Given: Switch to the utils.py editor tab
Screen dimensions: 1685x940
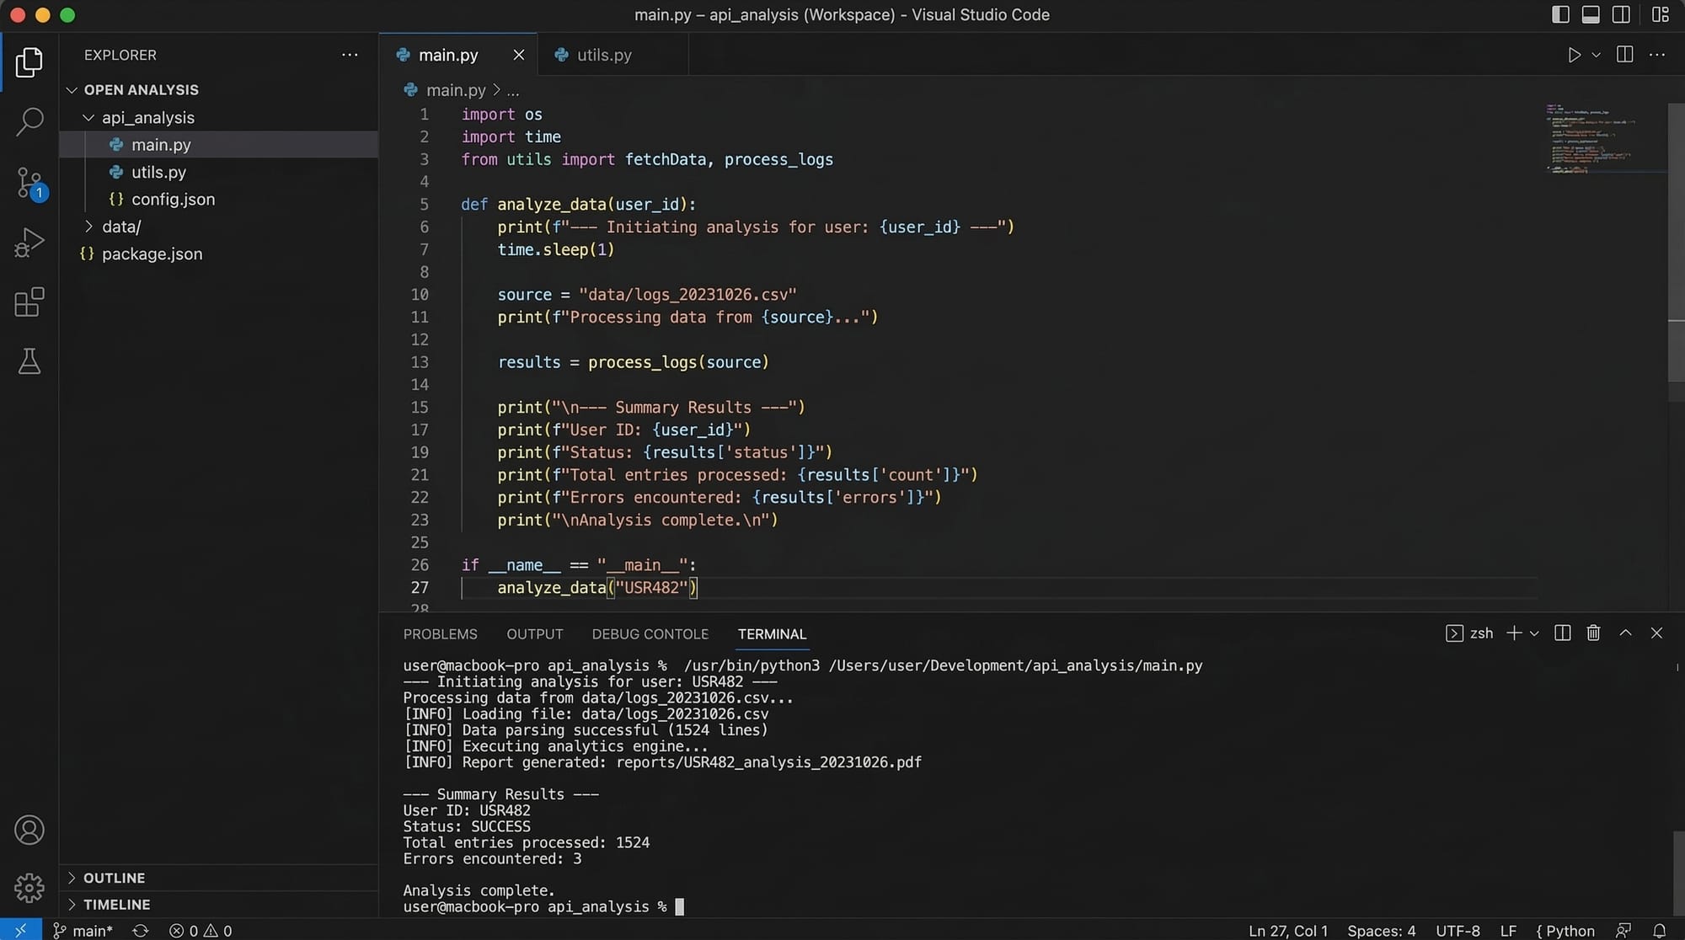Looking at the screenshot, I should [603, 55].
